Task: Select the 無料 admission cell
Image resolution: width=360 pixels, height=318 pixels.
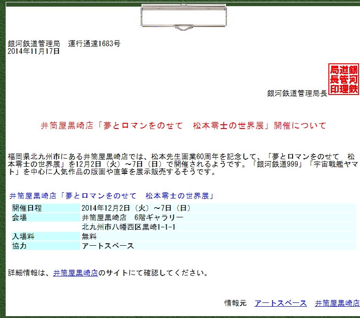Action: point(218,236)
